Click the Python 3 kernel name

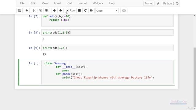tap(169, 3)
